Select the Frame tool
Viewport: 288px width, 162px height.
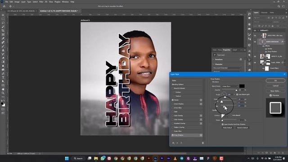click(x=3, y=35)
